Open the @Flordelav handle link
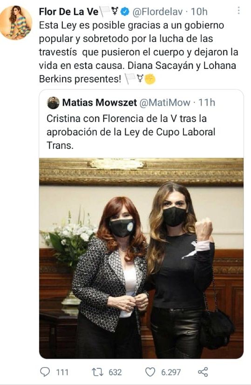251x385 pixels. (x=157, y=12)
